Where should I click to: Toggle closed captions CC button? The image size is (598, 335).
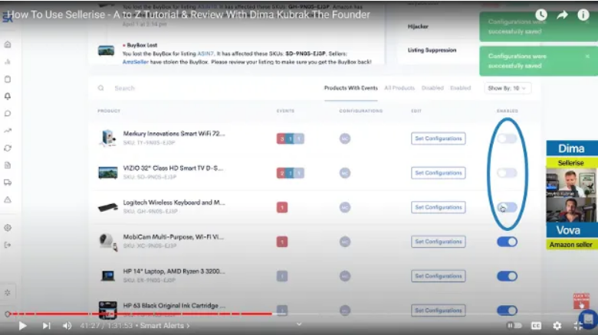(x=536, y=326)
